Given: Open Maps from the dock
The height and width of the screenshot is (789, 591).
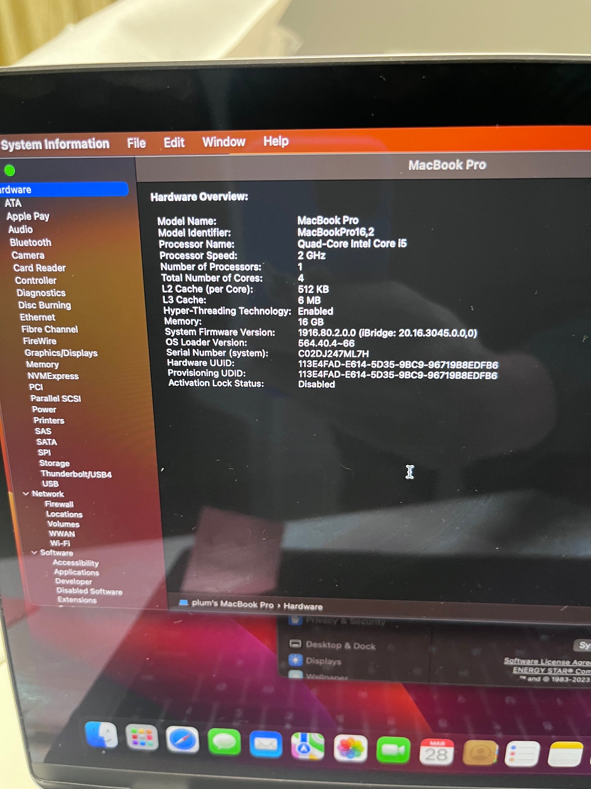Looking at the screenshot, I should [x=308, y=746].
